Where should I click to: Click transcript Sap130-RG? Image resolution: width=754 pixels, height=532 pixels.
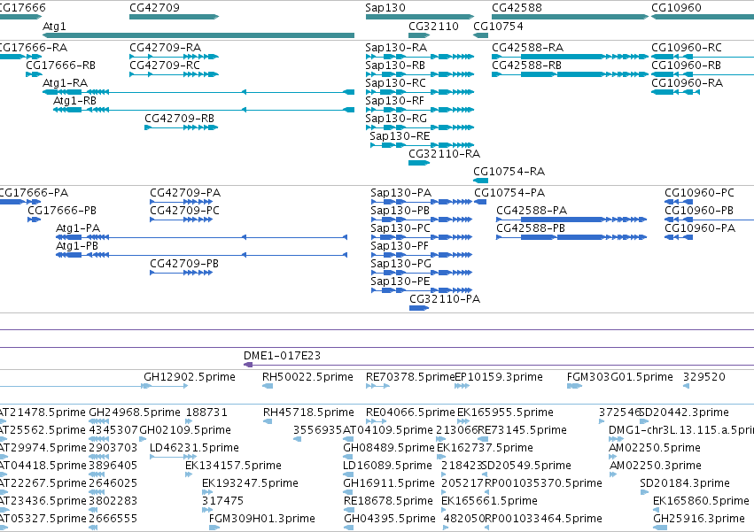(420, 127)
